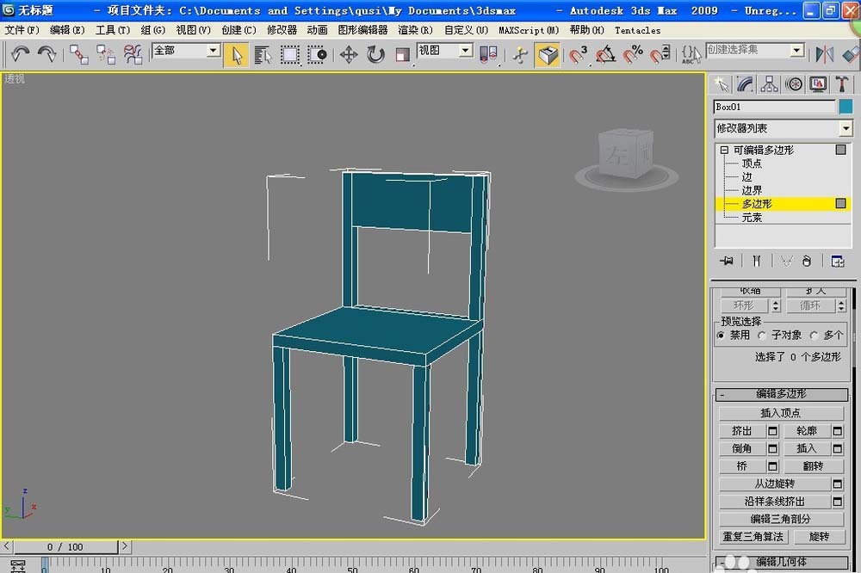
Task: Open the 倒角 settings box button
Action: 772,448
